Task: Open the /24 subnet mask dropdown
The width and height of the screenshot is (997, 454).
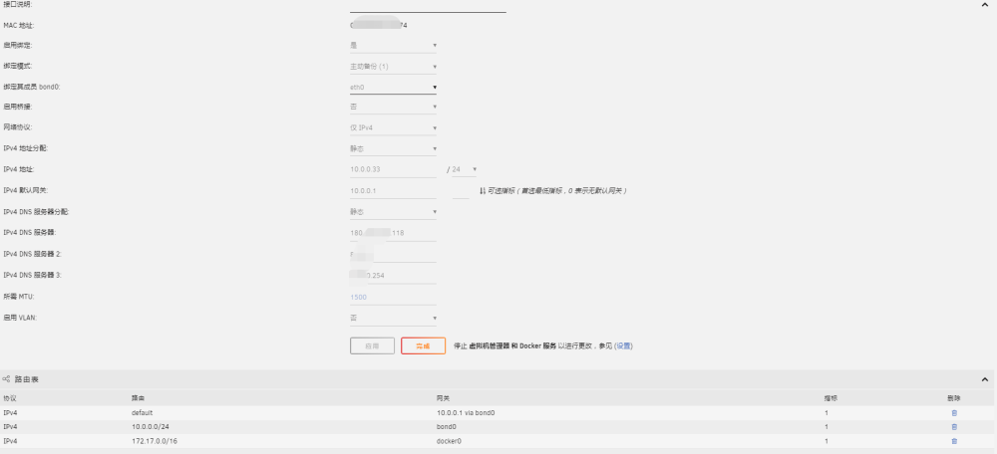Action: click(x=464, y=169)
